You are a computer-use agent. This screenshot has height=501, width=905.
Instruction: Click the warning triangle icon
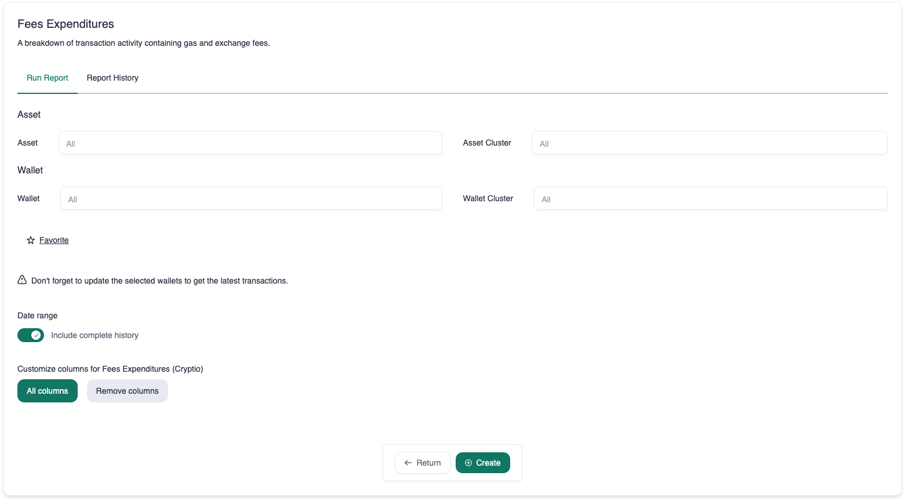click(22, 280)
